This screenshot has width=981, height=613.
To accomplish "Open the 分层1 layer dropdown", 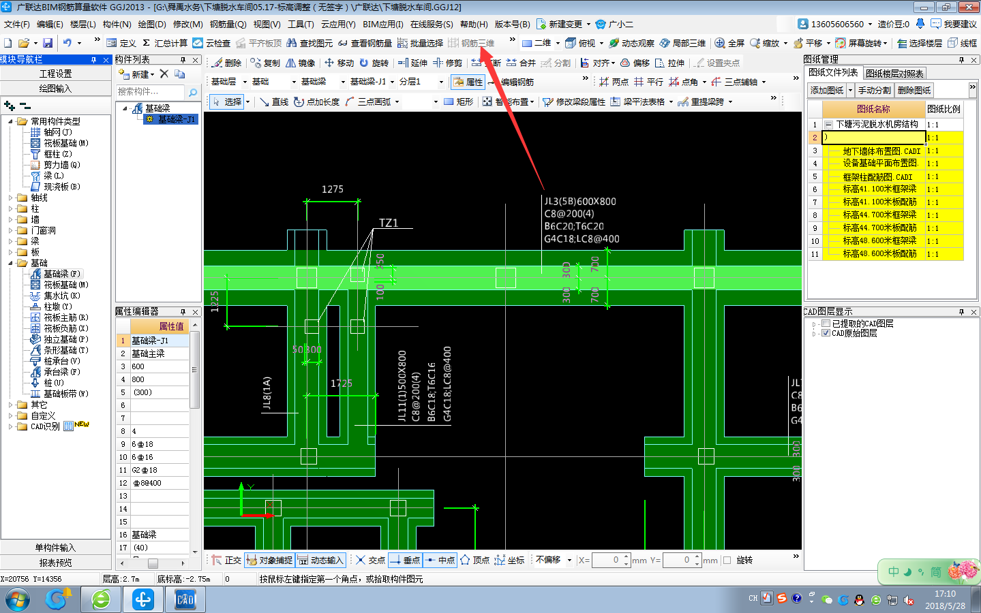I will click(441, 82).
